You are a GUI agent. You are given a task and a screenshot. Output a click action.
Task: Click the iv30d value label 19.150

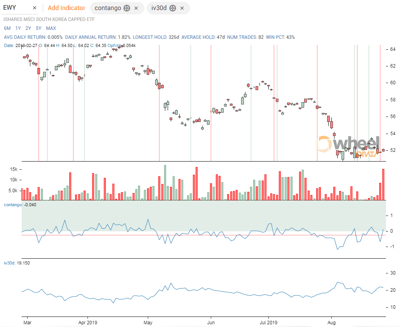pyautogui.click(x=23, y=263)
